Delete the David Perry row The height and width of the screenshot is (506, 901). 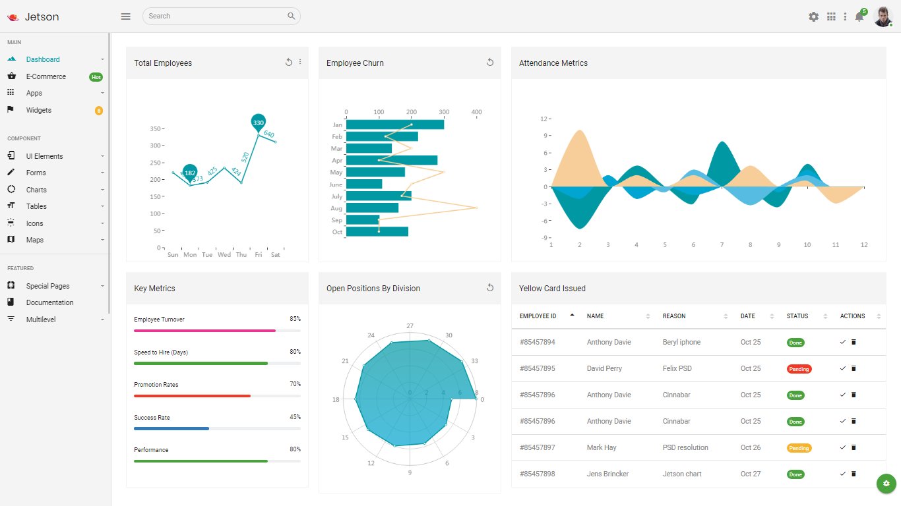pyautogui.click(x=854, y=368)
